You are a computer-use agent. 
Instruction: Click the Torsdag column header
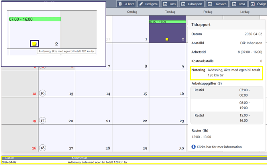pos(167,12)
